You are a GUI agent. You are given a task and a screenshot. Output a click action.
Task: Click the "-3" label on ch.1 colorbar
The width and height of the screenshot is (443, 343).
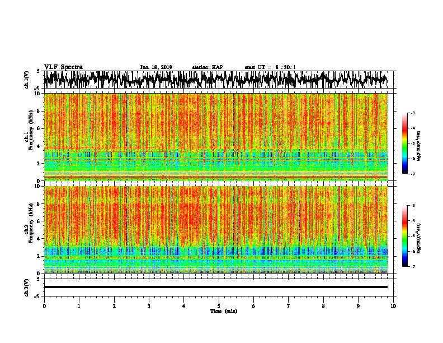point(413,113)
